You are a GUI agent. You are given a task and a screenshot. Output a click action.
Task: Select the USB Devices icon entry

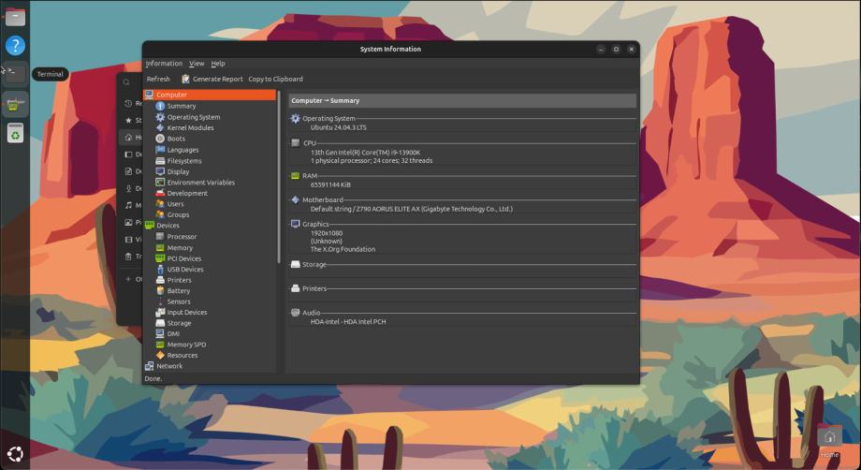tap(160, 269)
